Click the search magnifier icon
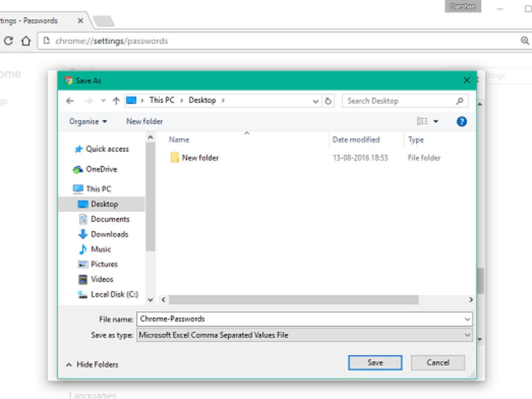 pyautogui.click(x=459, y=101)
